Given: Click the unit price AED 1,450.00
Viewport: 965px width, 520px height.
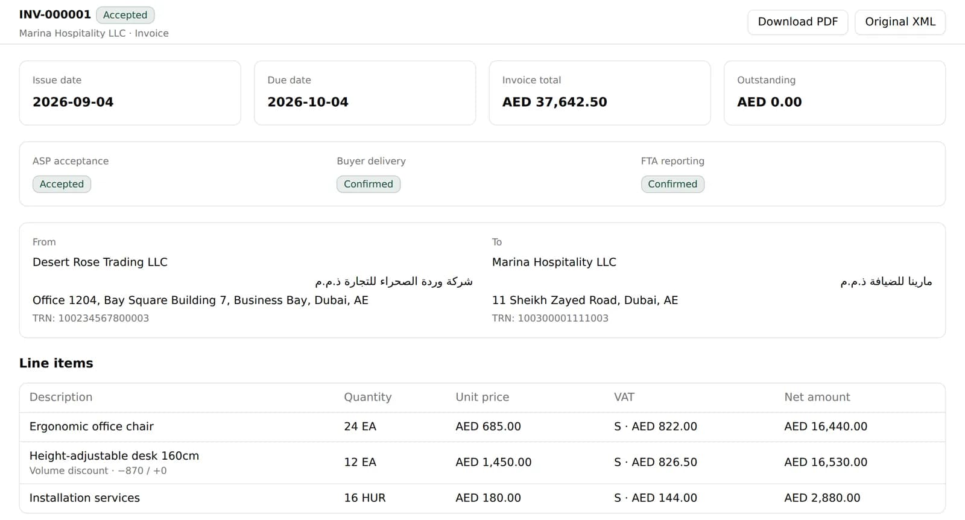Looking at the screenshot, I should click(493, 462).
